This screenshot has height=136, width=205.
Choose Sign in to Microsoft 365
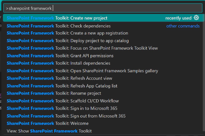click(62, 108)
